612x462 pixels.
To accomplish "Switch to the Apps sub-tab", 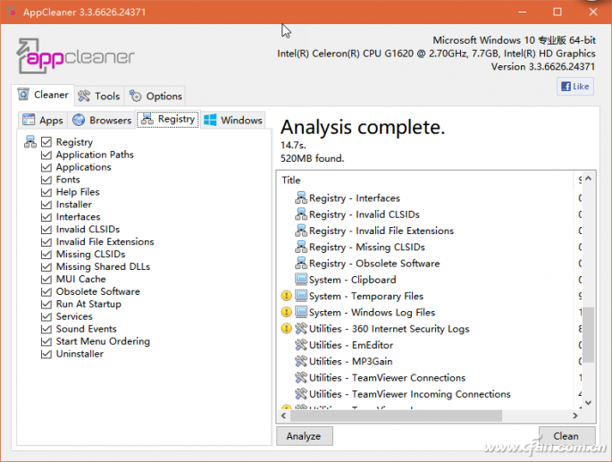I will (x=43, y=120).
